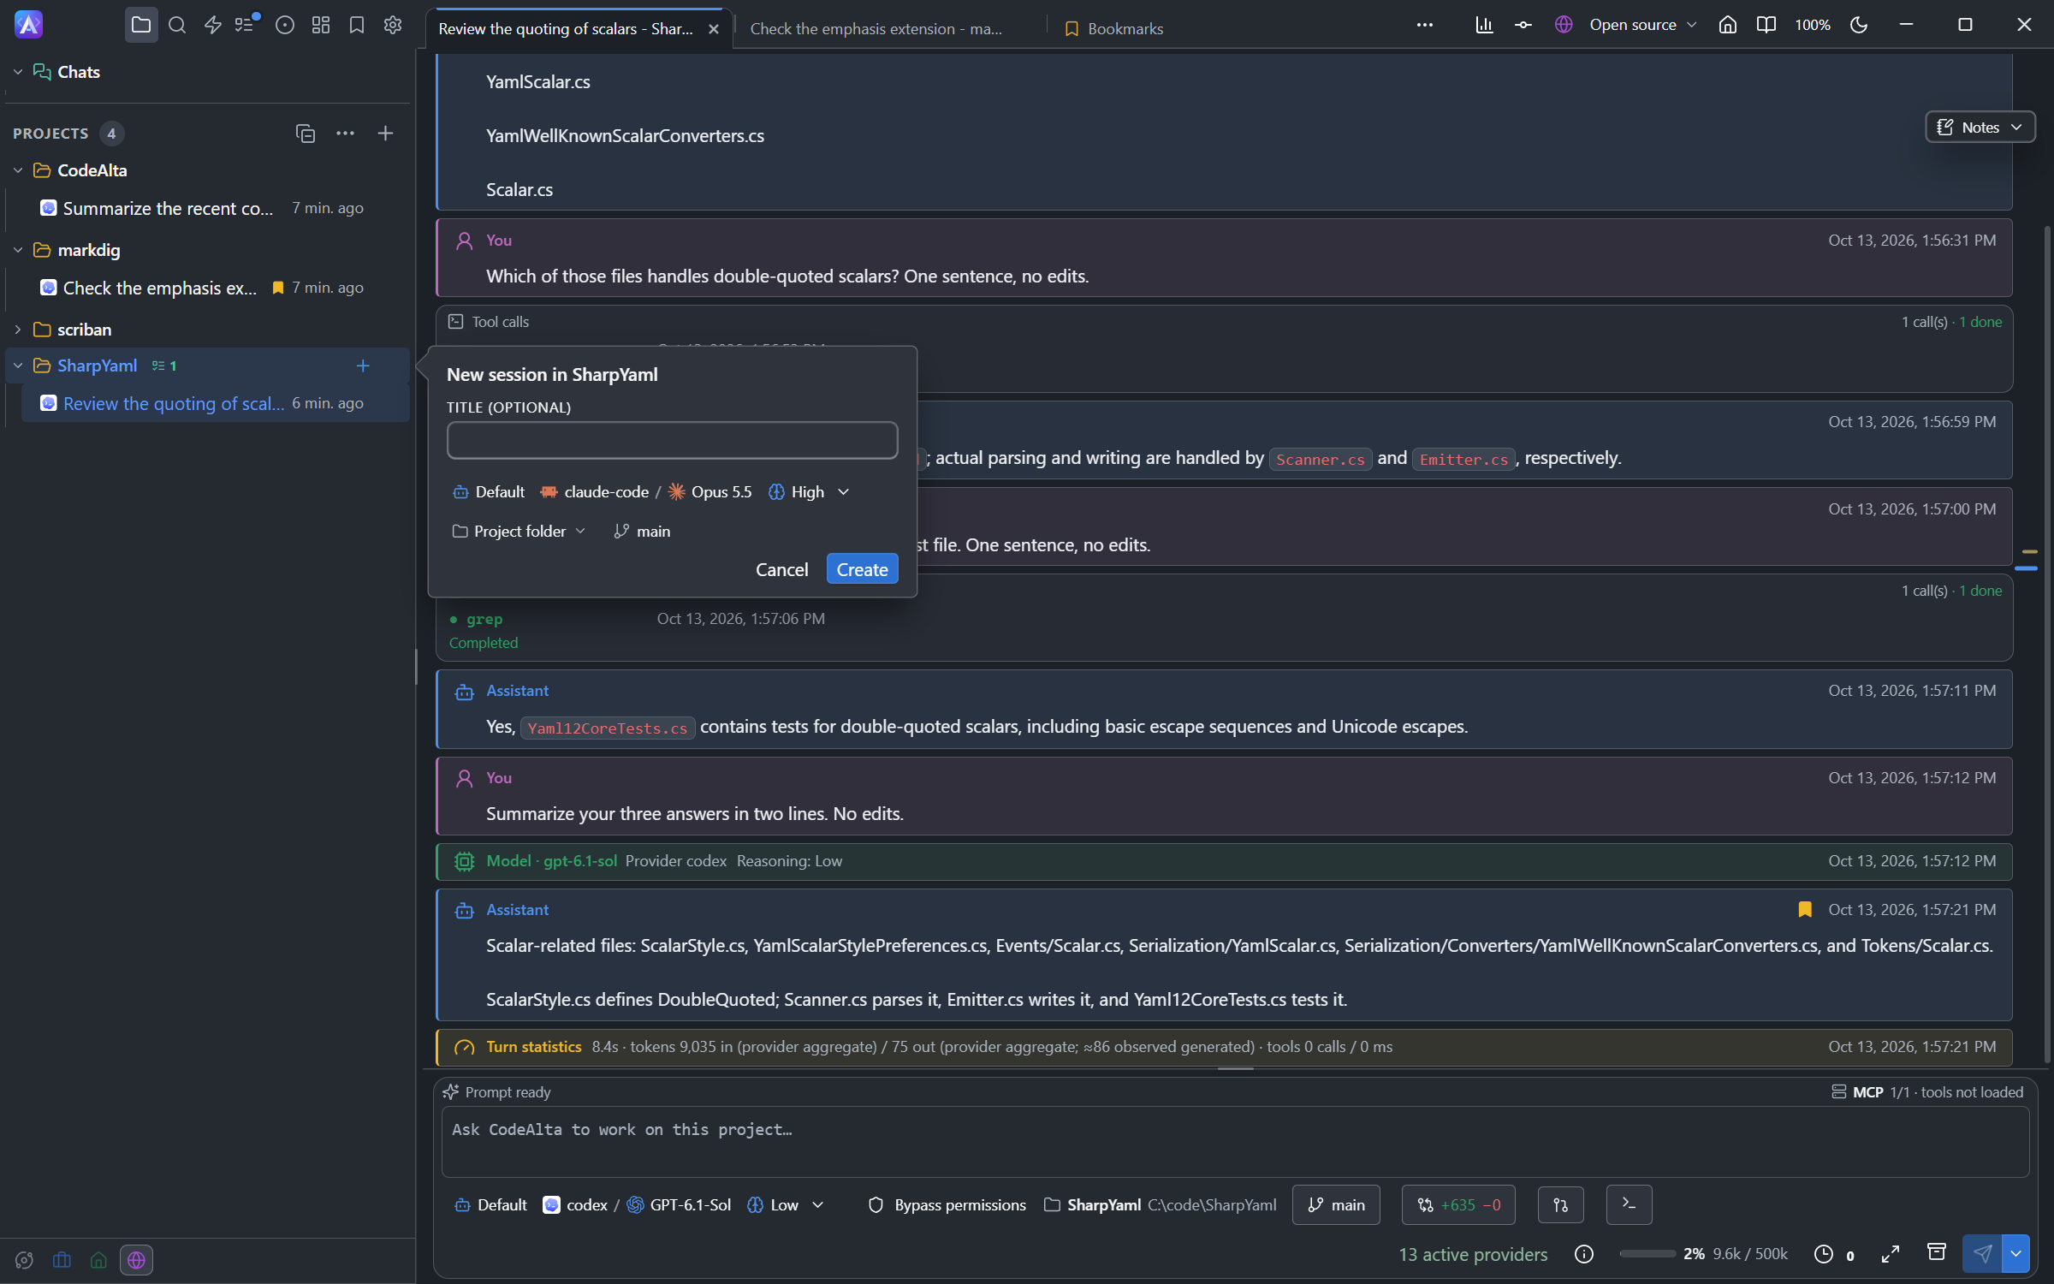Click the send prompt paper plane button
This screenshot has width=2054, height=1284.
1983,1254
